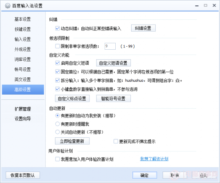Open 基本设置 tab in sidebar
The width and height of the screenshot is (220, 183).
click(x=22, y=19)
